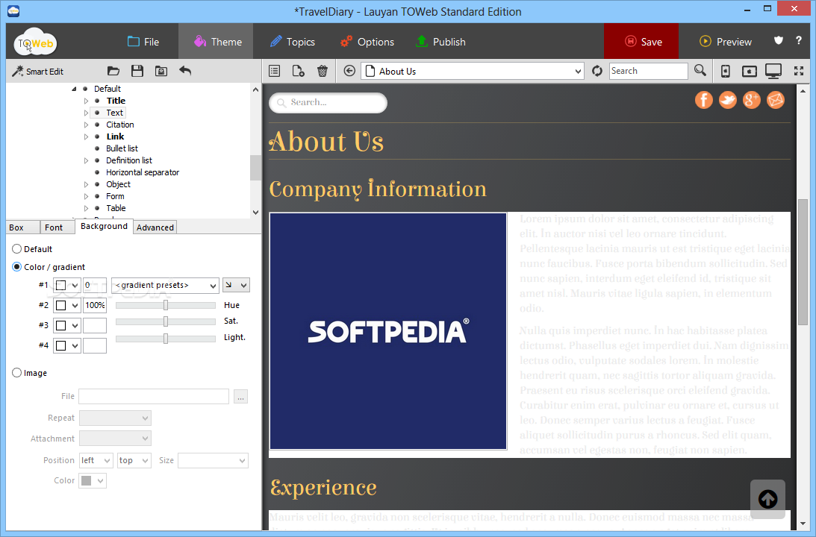Select the Horizontal separator tree item
The image size is (816, 537).
click(143, 172)
